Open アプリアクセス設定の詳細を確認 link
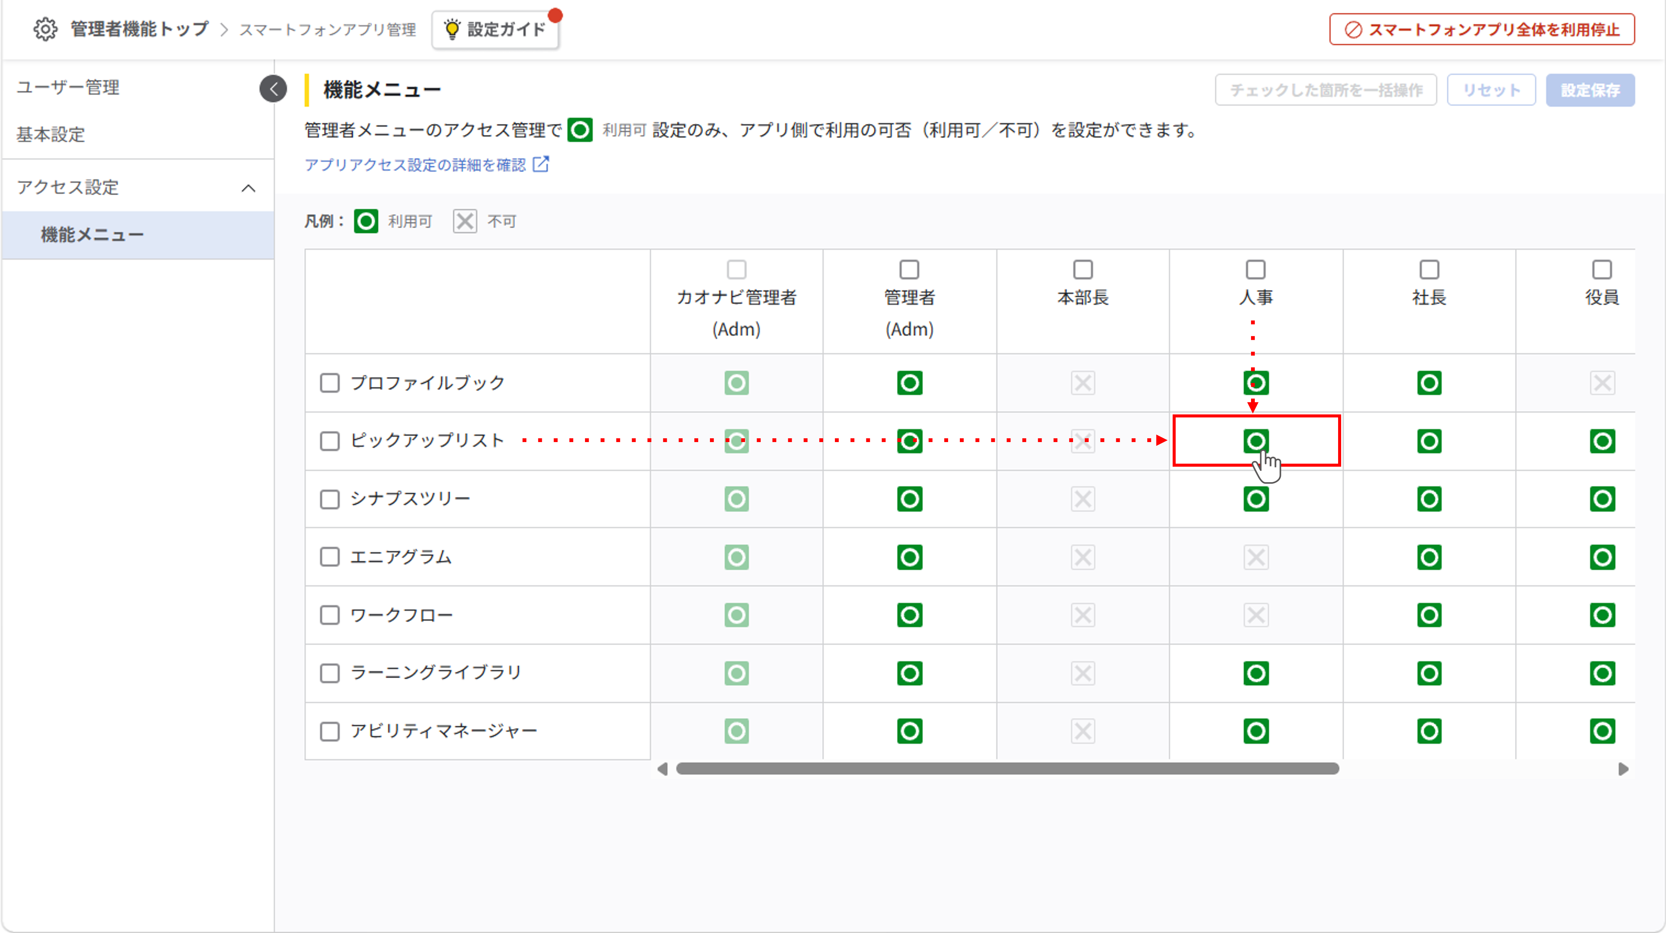Screen dimensions: 1666x933 click(x=416, y=165)
